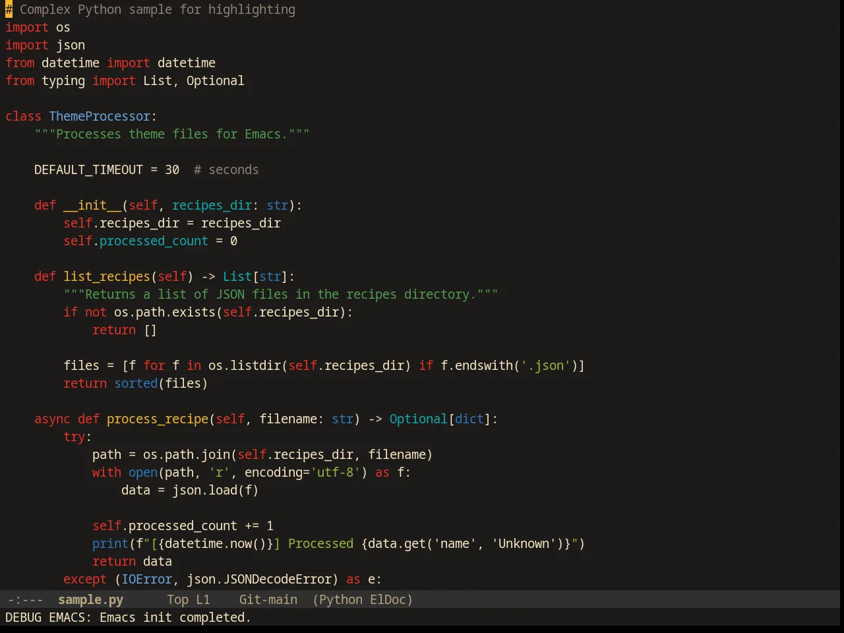Click the 'async' keyword
This screenshot has height=633, width=844.
point(52,419)
